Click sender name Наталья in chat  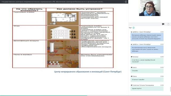[135, 57]
